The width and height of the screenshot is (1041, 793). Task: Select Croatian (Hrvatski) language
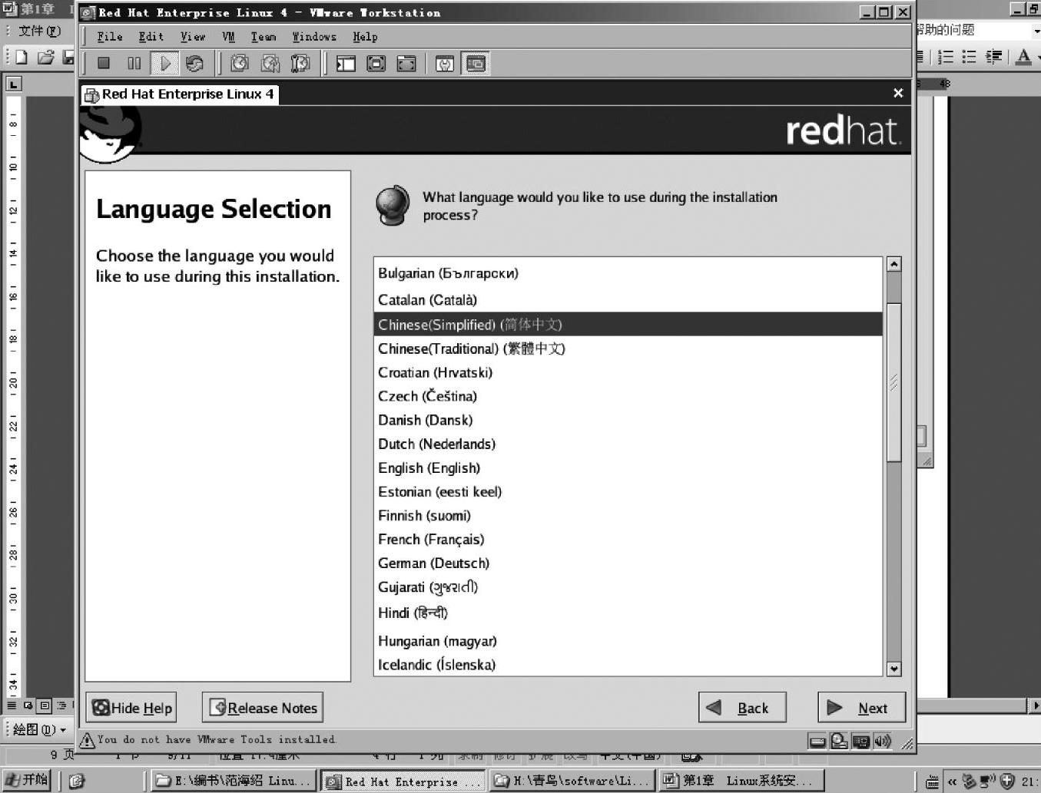coord(628,372)
